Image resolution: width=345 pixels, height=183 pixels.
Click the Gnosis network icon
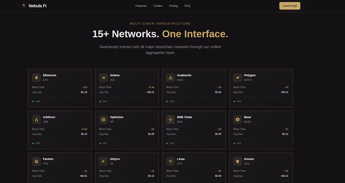(238, 161)
